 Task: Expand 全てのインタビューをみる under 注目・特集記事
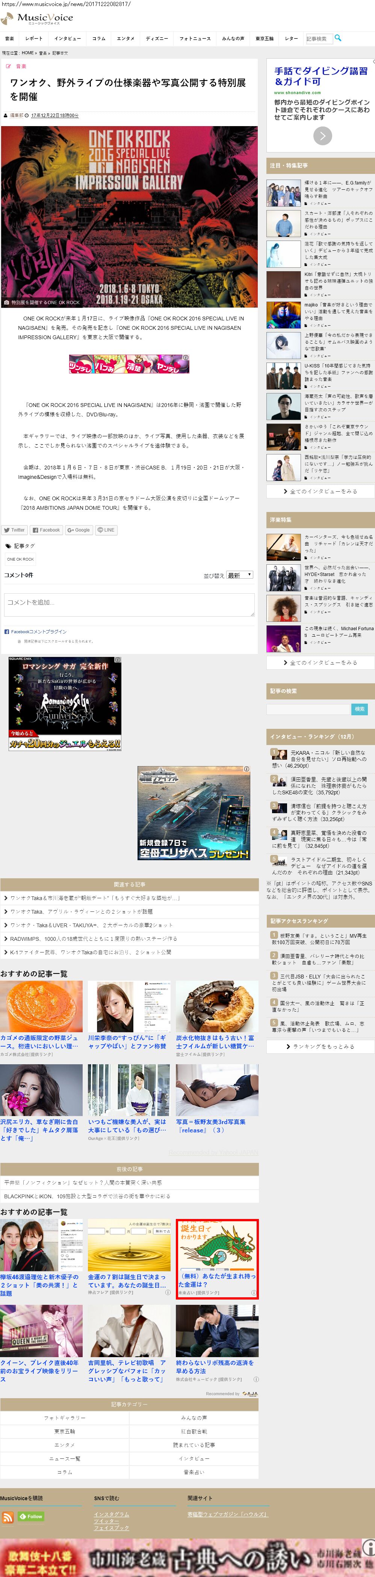pyautogui.click(x=321, y=491)
